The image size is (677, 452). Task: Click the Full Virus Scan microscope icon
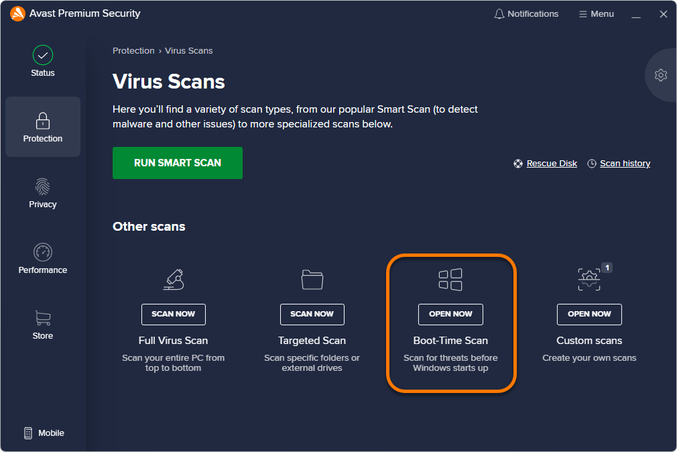[x=173, y=279]
